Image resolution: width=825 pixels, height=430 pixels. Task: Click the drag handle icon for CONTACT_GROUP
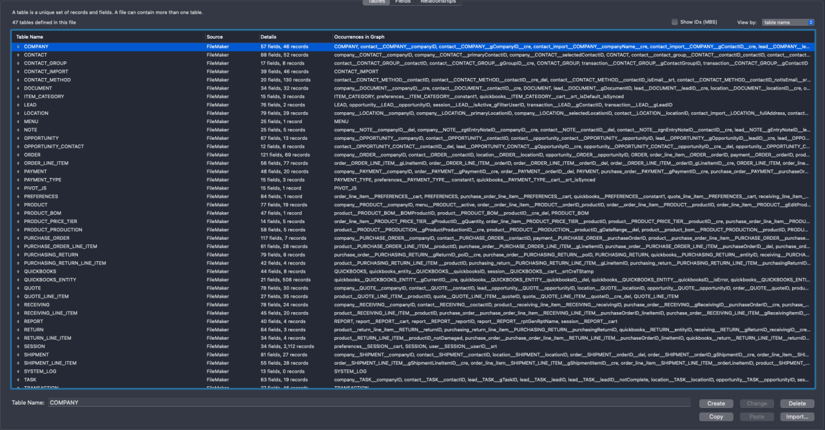point(18,64)
